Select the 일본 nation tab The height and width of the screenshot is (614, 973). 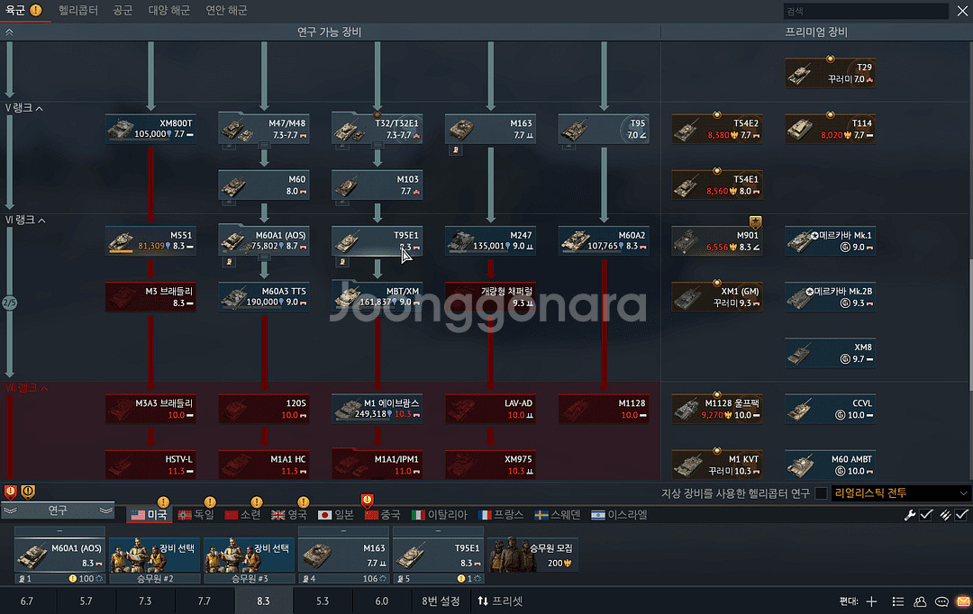(336, 515)
